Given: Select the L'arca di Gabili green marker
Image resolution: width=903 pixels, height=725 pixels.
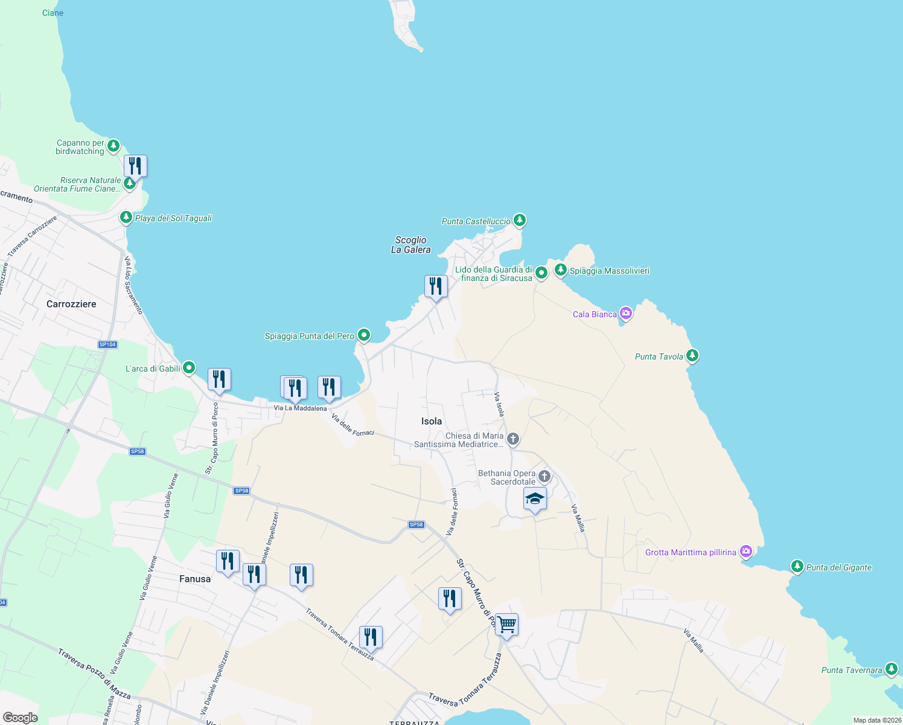Looking at the screenshot, I should (188, 367).
